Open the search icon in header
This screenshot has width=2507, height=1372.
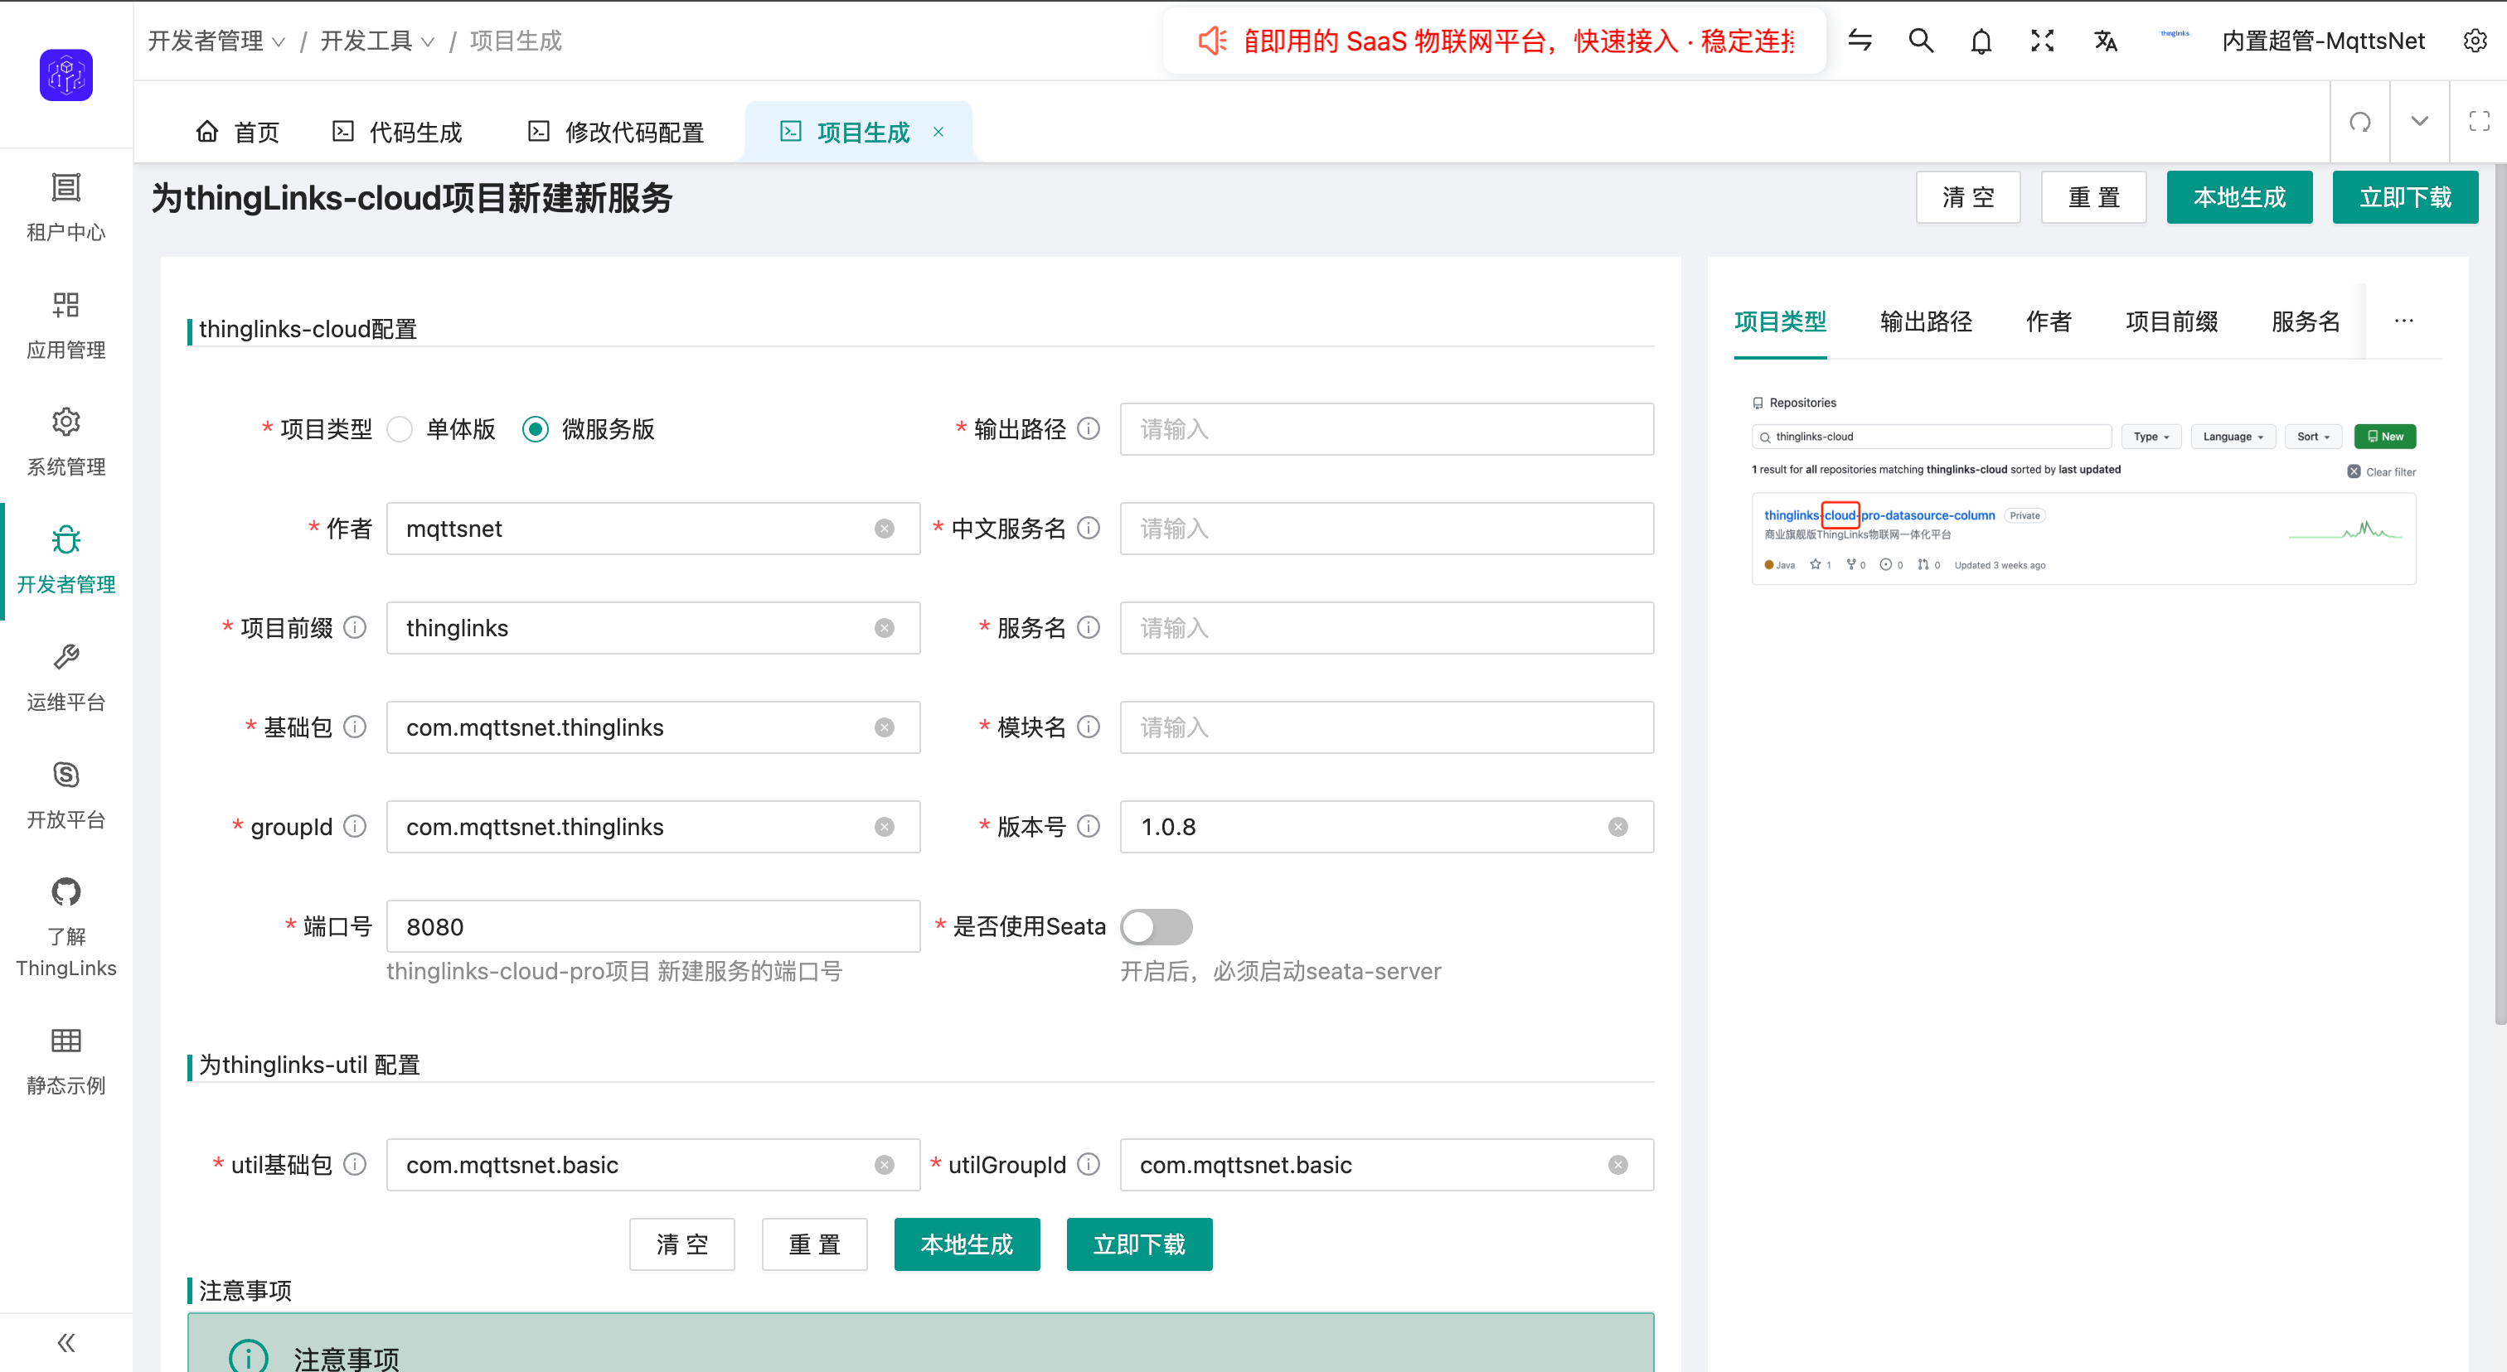[x=1921, y=41]
